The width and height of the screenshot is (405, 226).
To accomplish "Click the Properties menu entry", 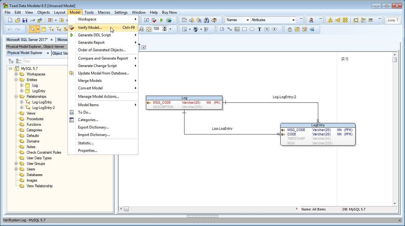I will tap(103, 151).
